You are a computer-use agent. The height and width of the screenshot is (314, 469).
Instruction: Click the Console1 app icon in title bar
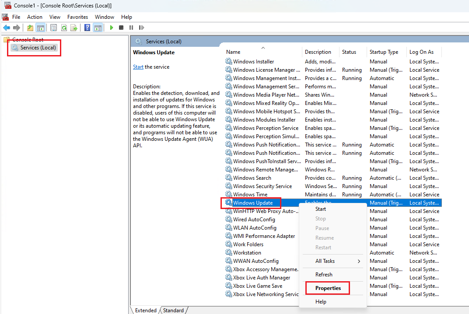pos(7,5)
